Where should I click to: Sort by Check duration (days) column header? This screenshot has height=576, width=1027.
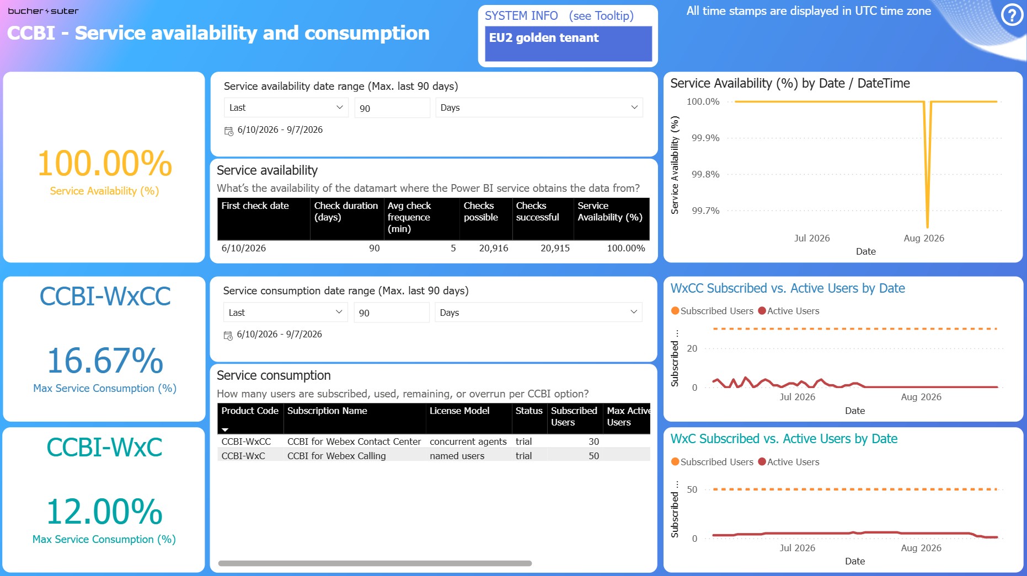pos(346,218)
